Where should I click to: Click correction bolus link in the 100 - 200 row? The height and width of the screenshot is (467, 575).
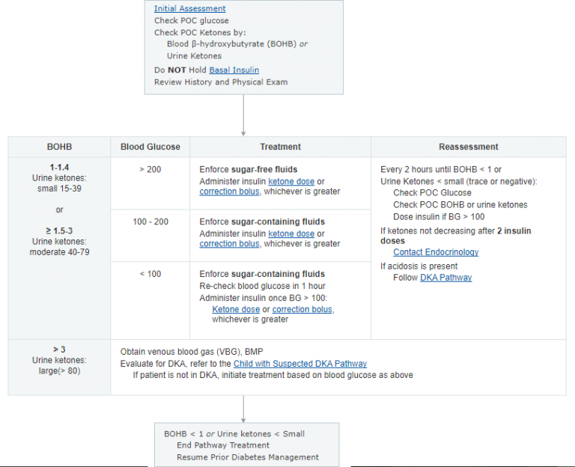pos(228,244)
